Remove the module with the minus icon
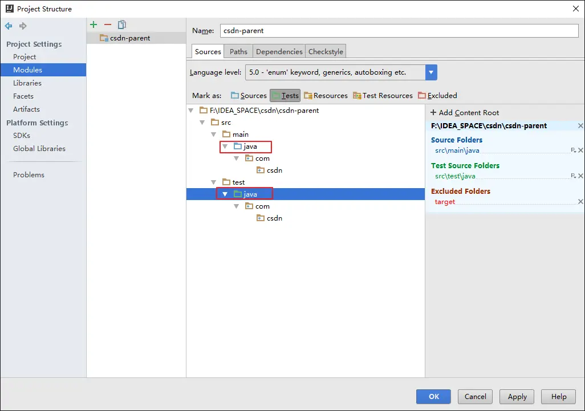 click(x=108, y=25)
